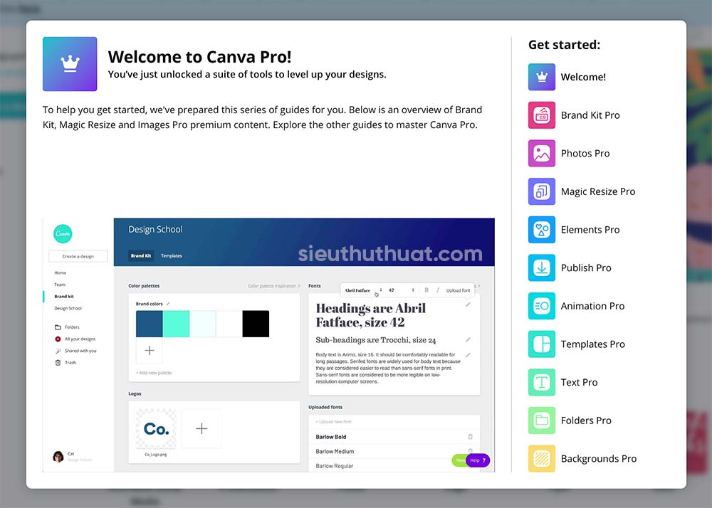Select the Co. logo thumbnail
712x508 pixels.
156,428
